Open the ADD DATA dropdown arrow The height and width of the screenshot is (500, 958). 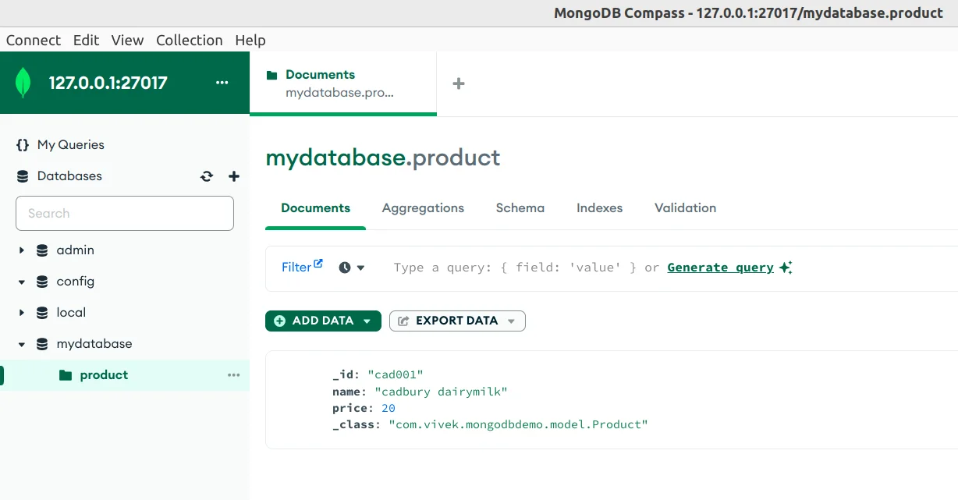click(367, 321)
